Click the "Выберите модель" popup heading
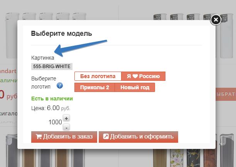Image resolution: width=236 pixels, height=167 pixels. (x=61, y=33)
